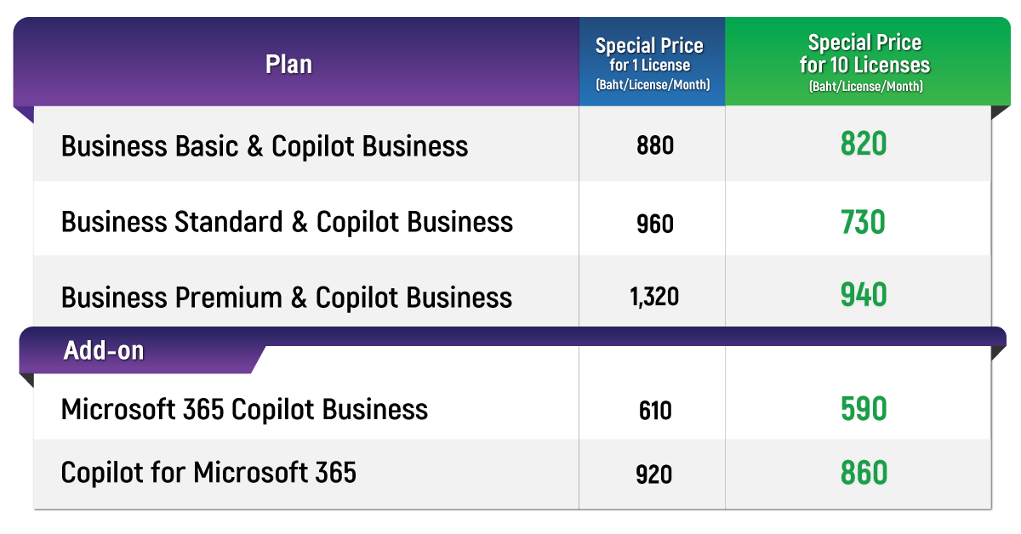The height and width of the screenshot is (534, 1021).
Task: Select the Microsoft 365 Copilot Business add-on
Action: point(244,410)
